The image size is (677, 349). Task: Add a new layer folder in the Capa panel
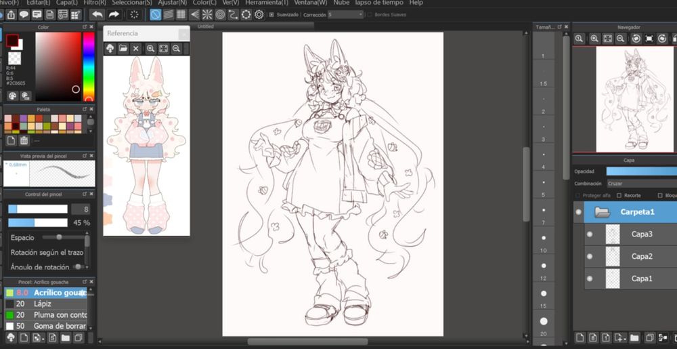tap(634, 337)
